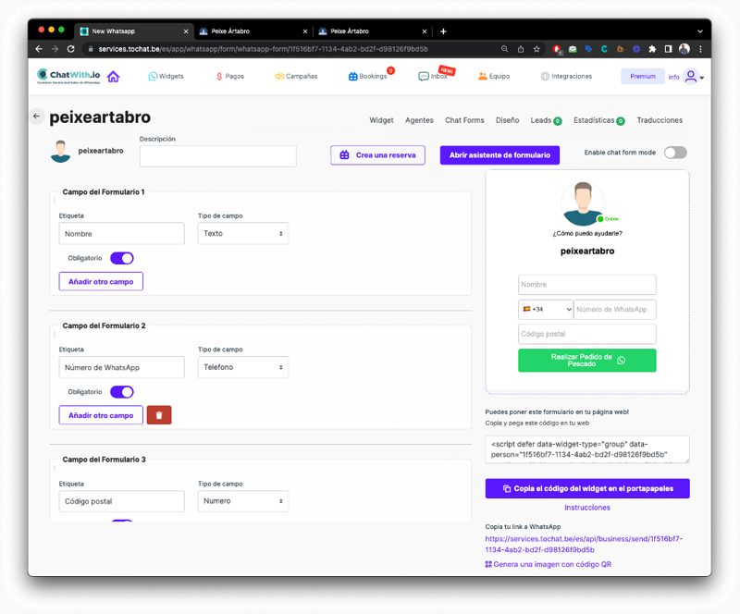Click the Instrucciones link
This screenshot has width=740, height=614.
tap(587, 508)
